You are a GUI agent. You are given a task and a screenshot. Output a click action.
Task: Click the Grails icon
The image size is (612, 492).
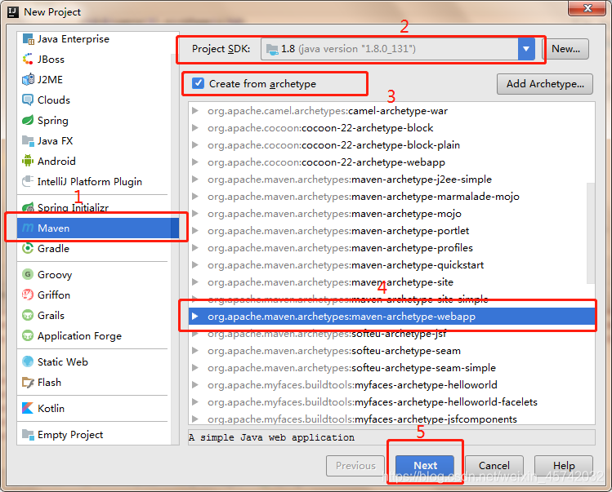[x=28, y=315]
